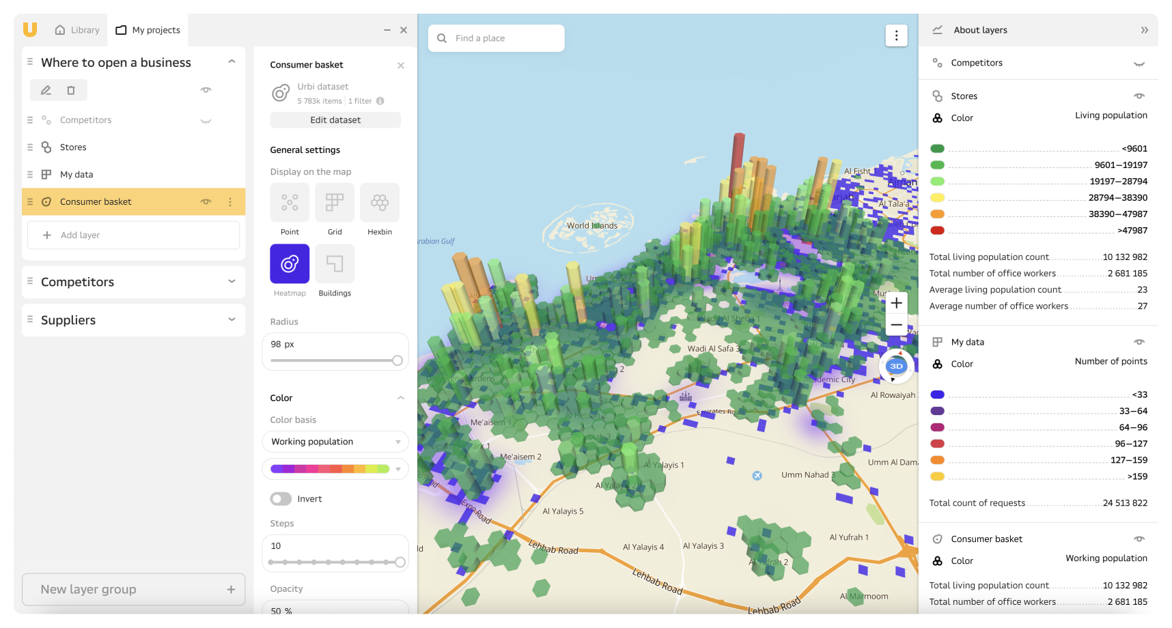The width and height of the screenshot is (1172, 628).
Task: Click the edit pencil icon for the project
Action: [46, 89]
